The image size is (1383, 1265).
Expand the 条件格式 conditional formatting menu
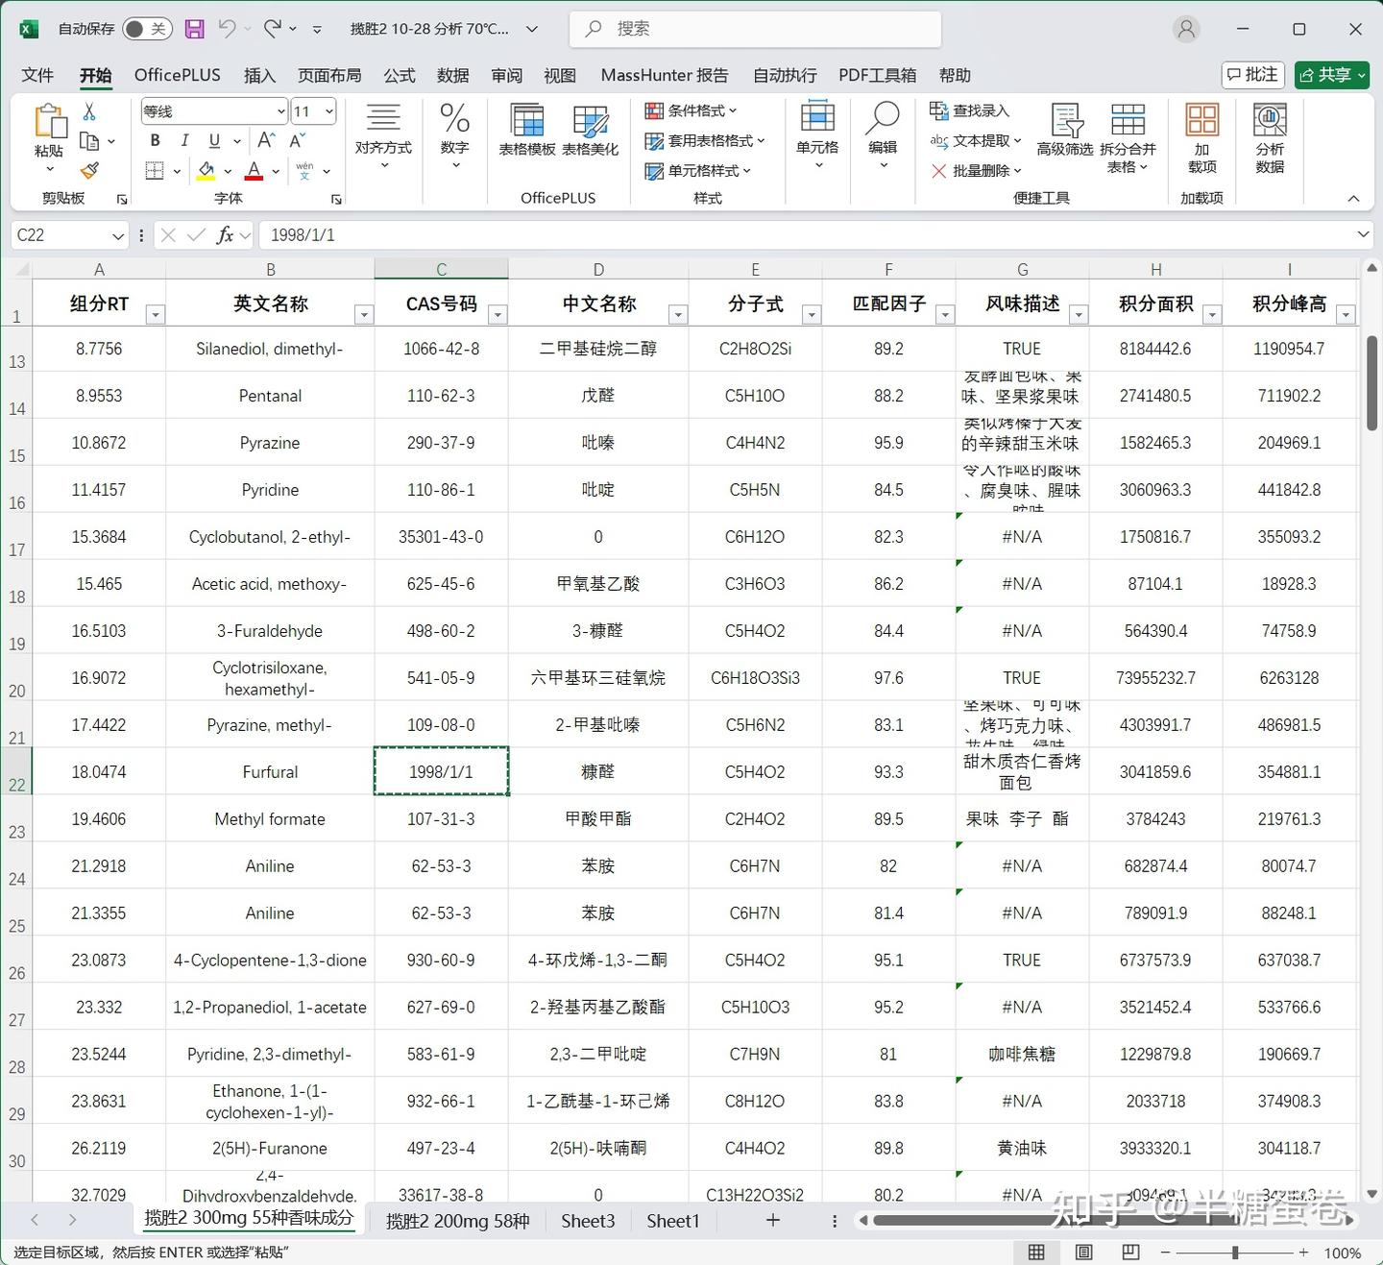click(x=693, y=110)
